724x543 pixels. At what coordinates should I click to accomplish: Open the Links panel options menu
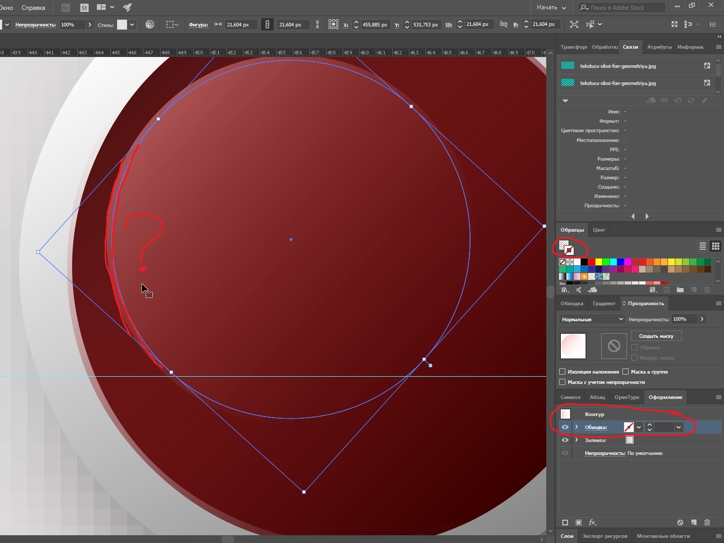[718, 47]
